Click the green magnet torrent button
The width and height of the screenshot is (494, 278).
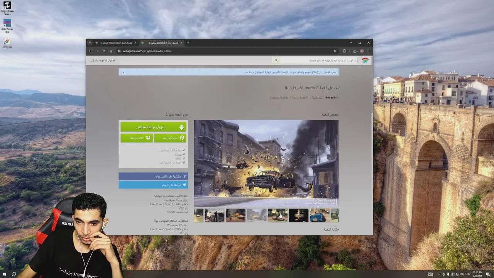click(137, 138)
